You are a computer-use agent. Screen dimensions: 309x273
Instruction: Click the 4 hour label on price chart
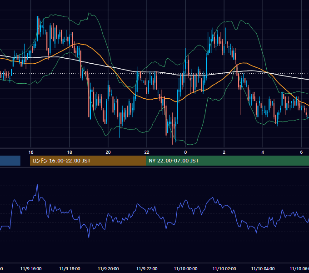pyautogui.click(x=263, y=152)
